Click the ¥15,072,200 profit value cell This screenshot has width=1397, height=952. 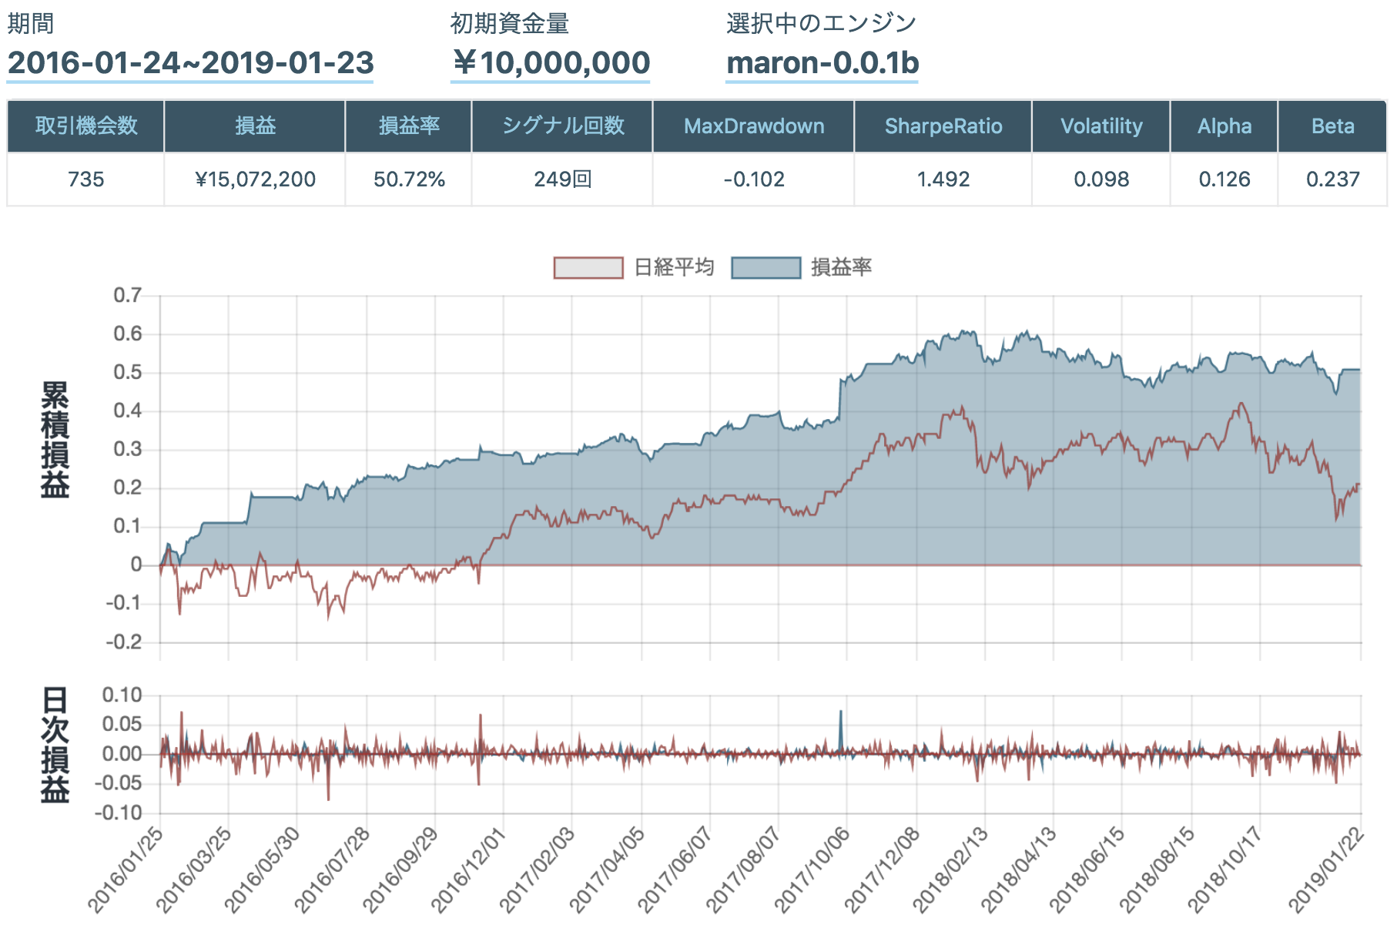(x=255, y=179)
